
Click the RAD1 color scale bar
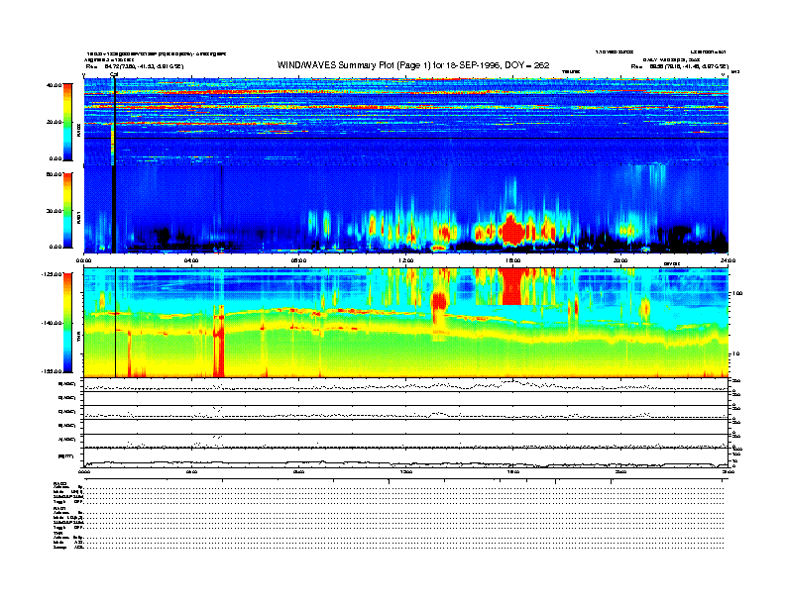[x=68, y=210]
